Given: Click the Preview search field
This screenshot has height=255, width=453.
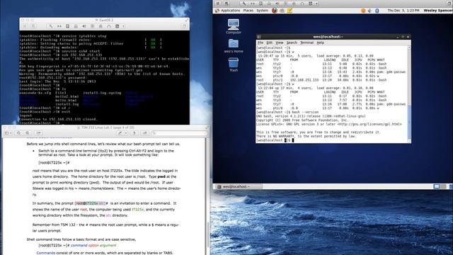Looking at the screenshot, I should coord(179,133).
